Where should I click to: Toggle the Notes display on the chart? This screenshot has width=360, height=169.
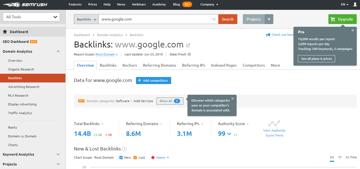coord(160,157)
